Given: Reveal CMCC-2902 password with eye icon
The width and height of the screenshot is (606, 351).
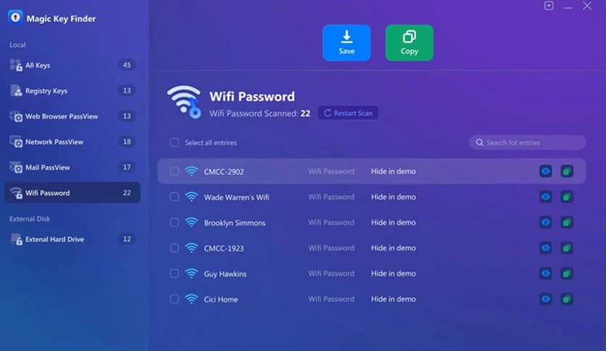Looking at the screenshot, I should tap(546, 171).
